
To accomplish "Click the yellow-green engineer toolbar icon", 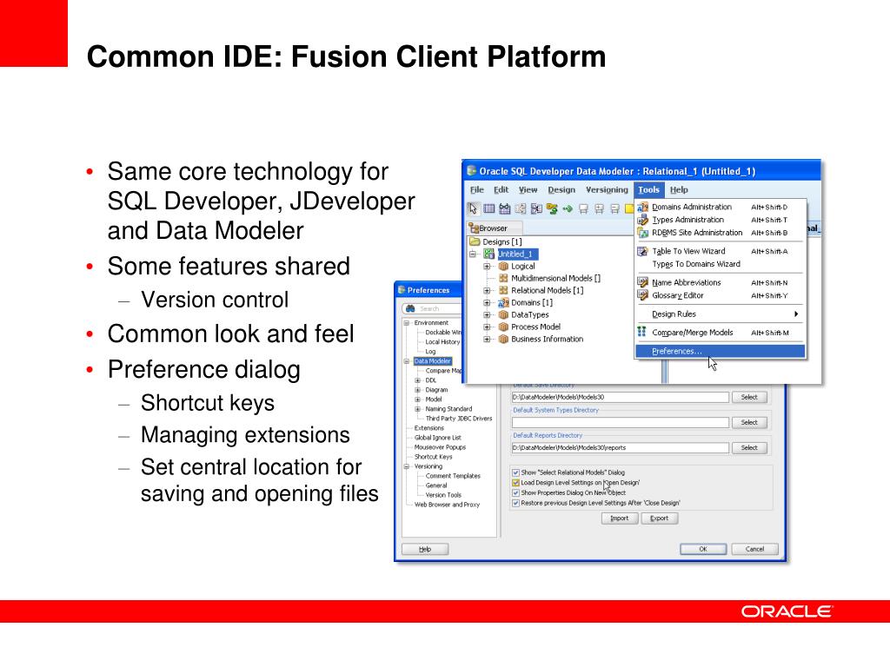I will point(552,208).
